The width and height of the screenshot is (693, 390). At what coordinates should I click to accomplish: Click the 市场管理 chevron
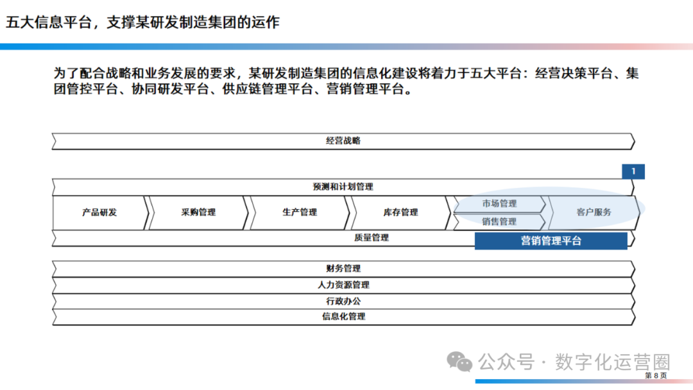coord(499,203)
